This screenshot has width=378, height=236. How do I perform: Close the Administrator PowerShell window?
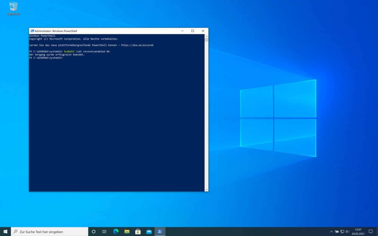click(203, 31)
